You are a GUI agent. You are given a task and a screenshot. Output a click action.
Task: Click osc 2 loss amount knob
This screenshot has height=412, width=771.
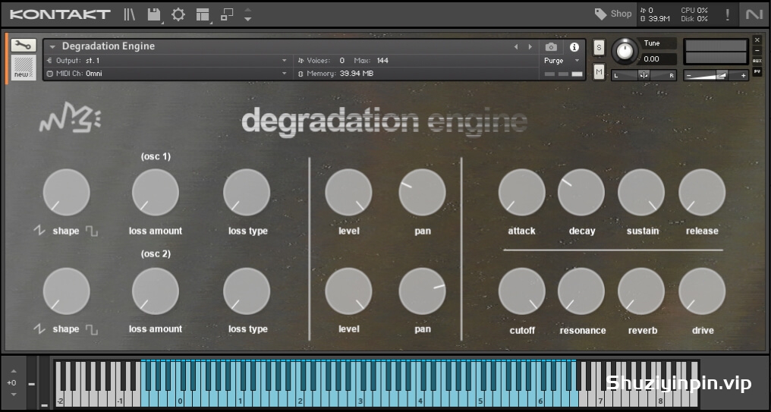156,291
